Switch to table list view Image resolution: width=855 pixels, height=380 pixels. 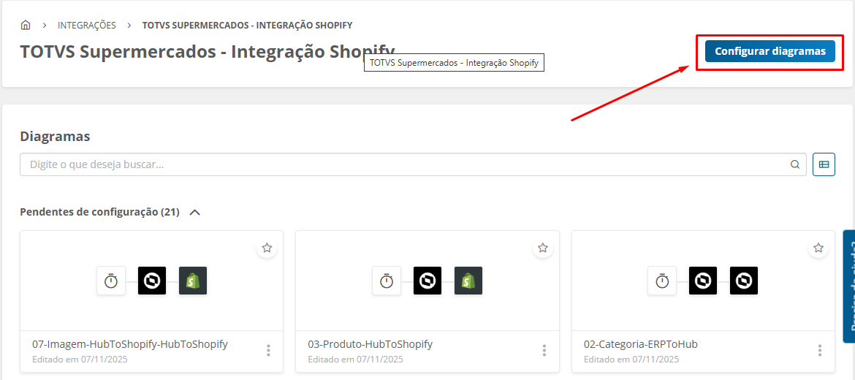coord(824,164)
